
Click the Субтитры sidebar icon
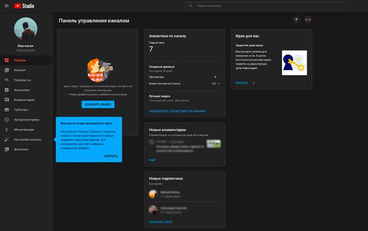coord(6,110)
